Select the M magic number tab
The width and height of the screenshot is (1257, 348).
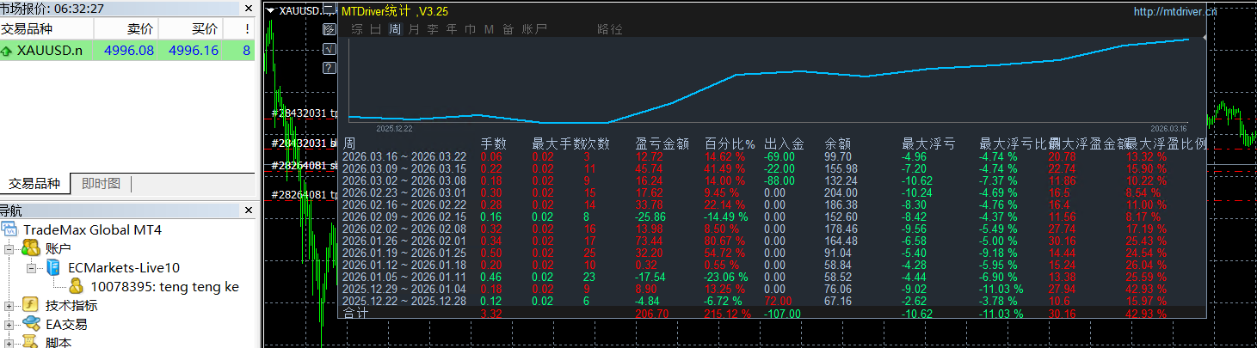point(489,29)
